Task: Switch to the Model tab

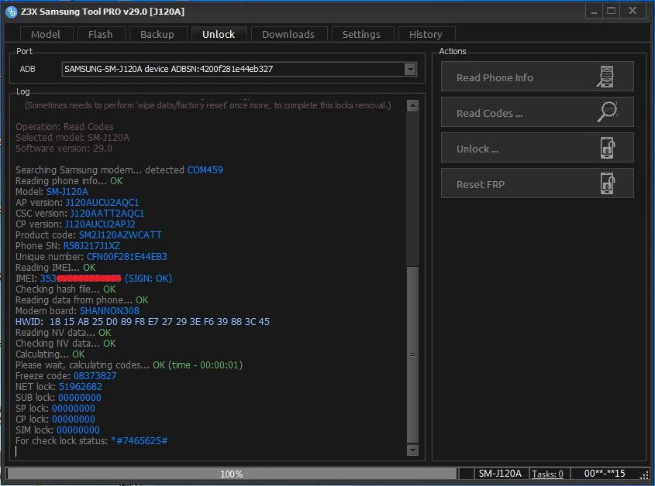Action: point(46,34)
